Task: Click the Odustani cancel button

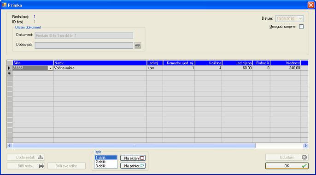Action: tap(287, 157)
